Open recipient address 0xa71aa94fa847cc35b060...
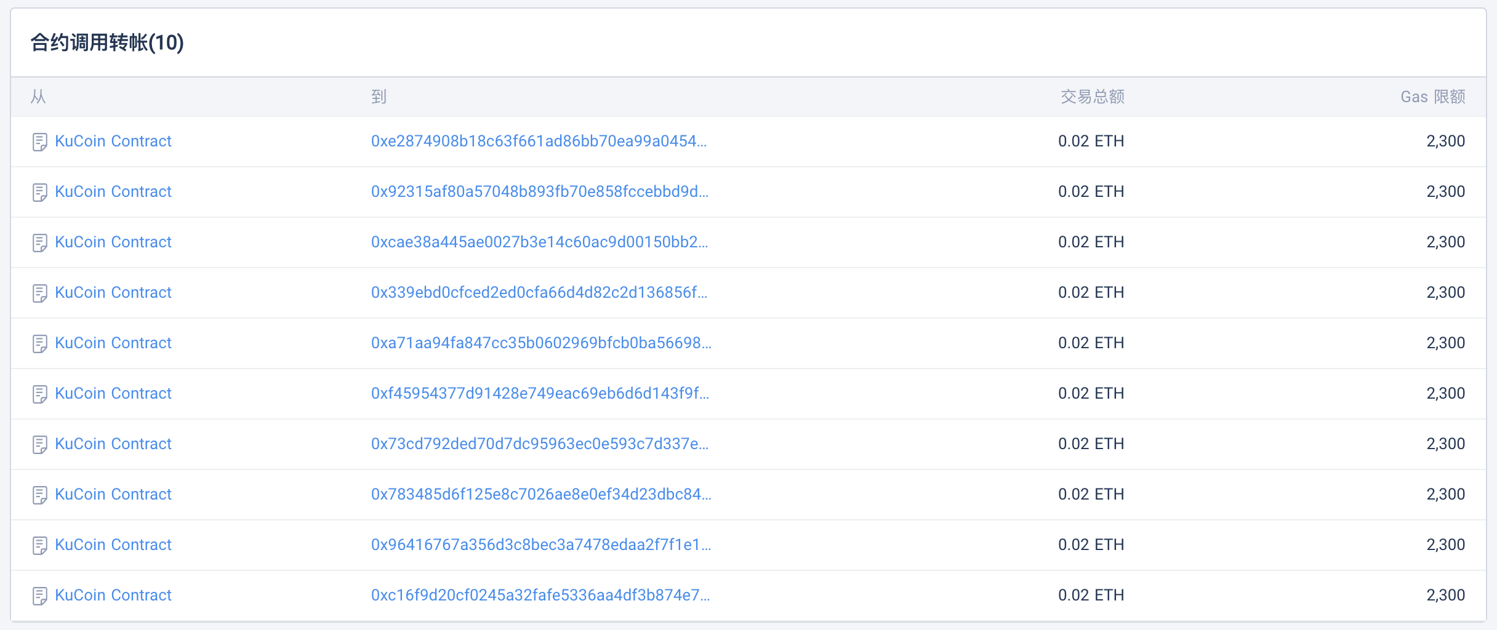Screen dimensions: 1497x630 [x=540, y=343]
